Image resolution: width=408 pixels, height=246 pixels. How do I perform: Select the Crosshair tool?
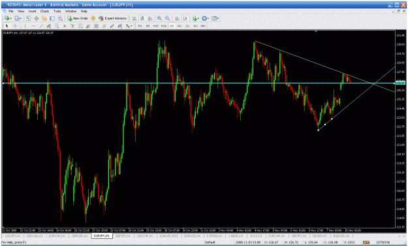click(x=15, y=26)
